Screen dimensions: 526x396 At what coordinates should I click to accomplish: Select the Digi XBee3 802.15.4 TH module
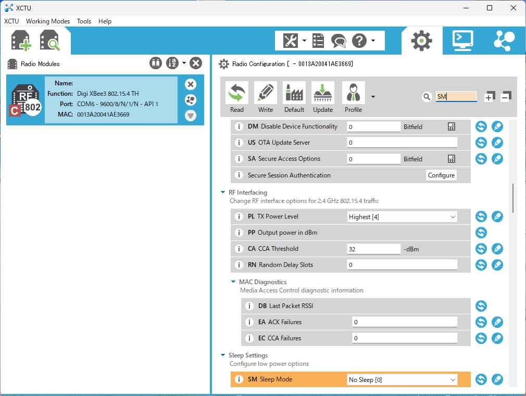click(x=105, y=100)
